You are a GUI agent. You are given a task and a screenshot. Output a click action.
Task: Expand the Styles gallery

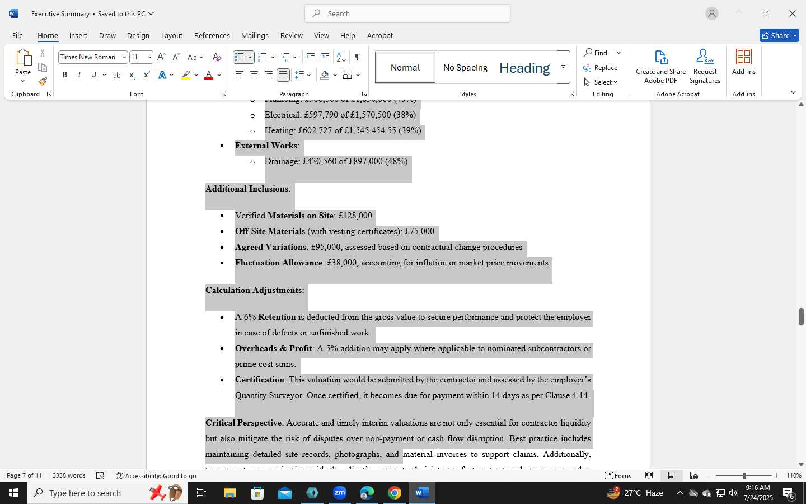pyautogui.click(x=564, y=67)
